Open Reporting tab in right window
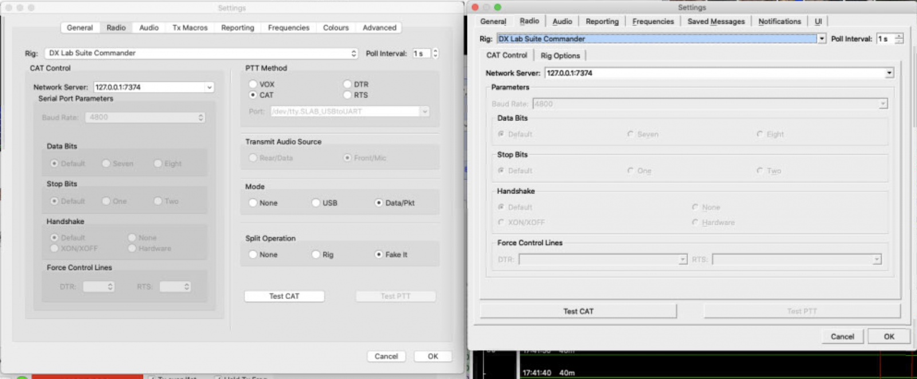 pos(602,22)
